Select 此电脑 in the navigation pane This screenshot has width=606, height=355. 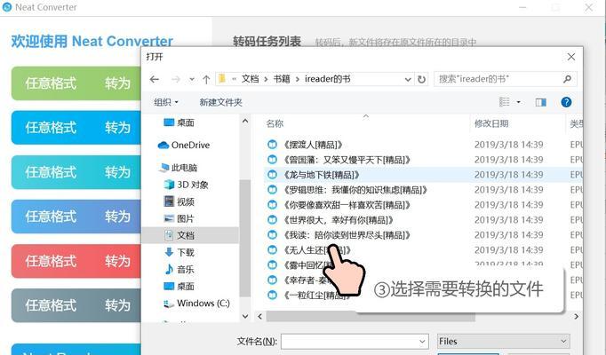coord(179,168)
